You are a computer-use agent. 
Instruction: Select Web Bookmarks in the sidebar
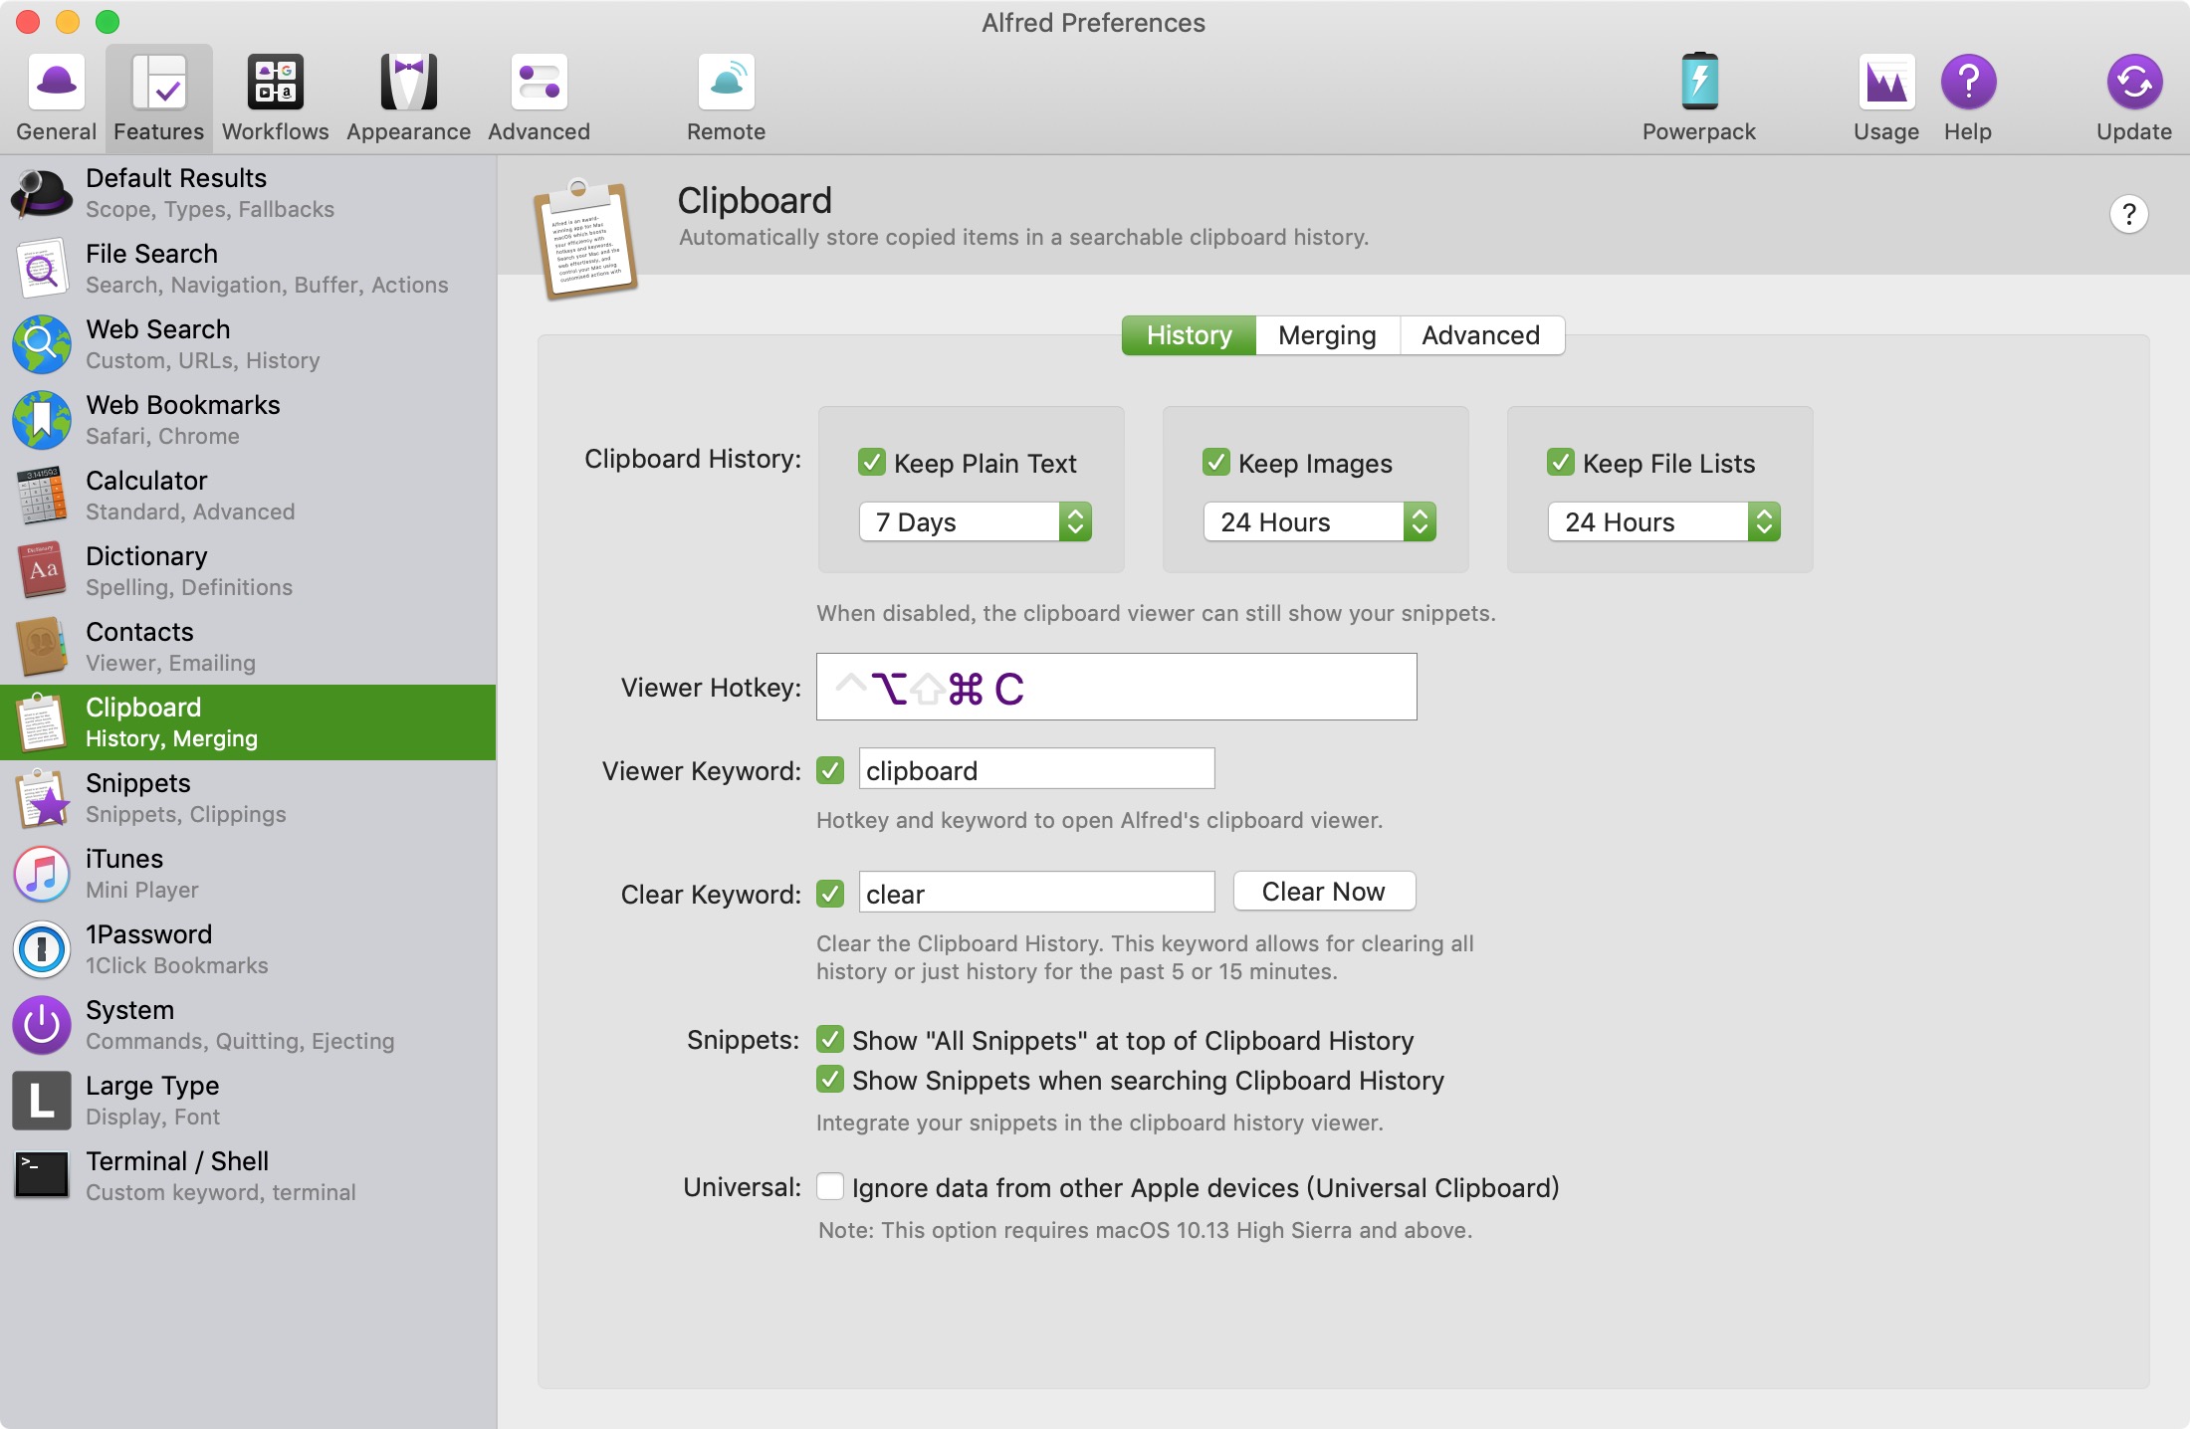[248, 420]
